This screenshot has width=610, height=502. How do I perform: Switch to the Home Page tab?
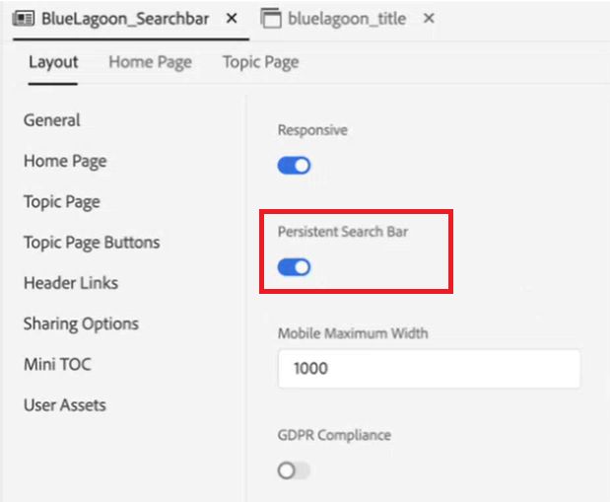coord(150,62)
